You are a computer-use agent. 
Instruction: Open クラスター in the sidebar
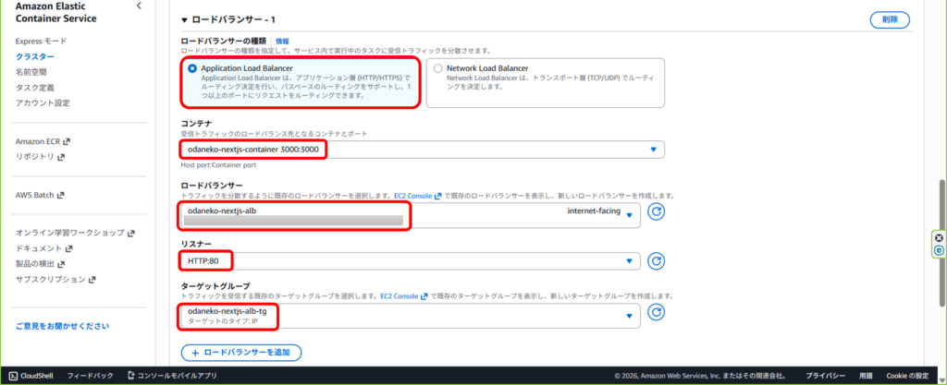point(35,56)
